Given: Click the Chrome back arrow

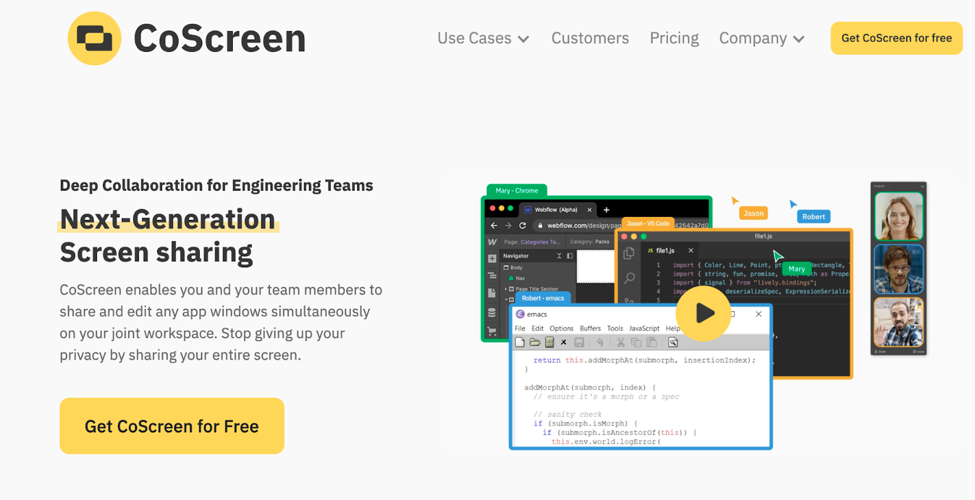Looking at the screenshot, I should click(494, 225).
